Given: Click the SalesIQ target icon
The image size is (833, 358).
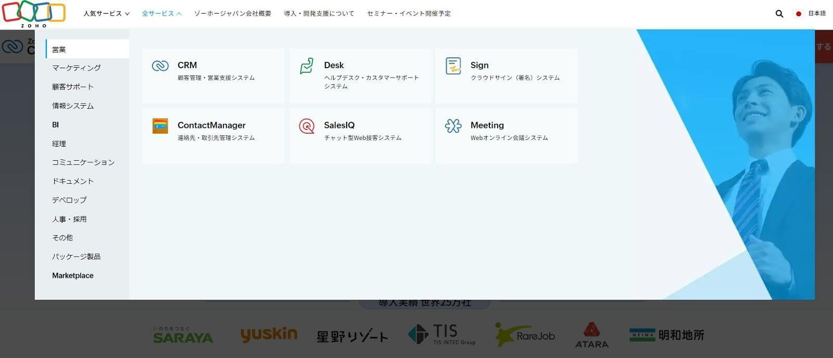Looking at the screenshot, I should click(x=307, y=126).
